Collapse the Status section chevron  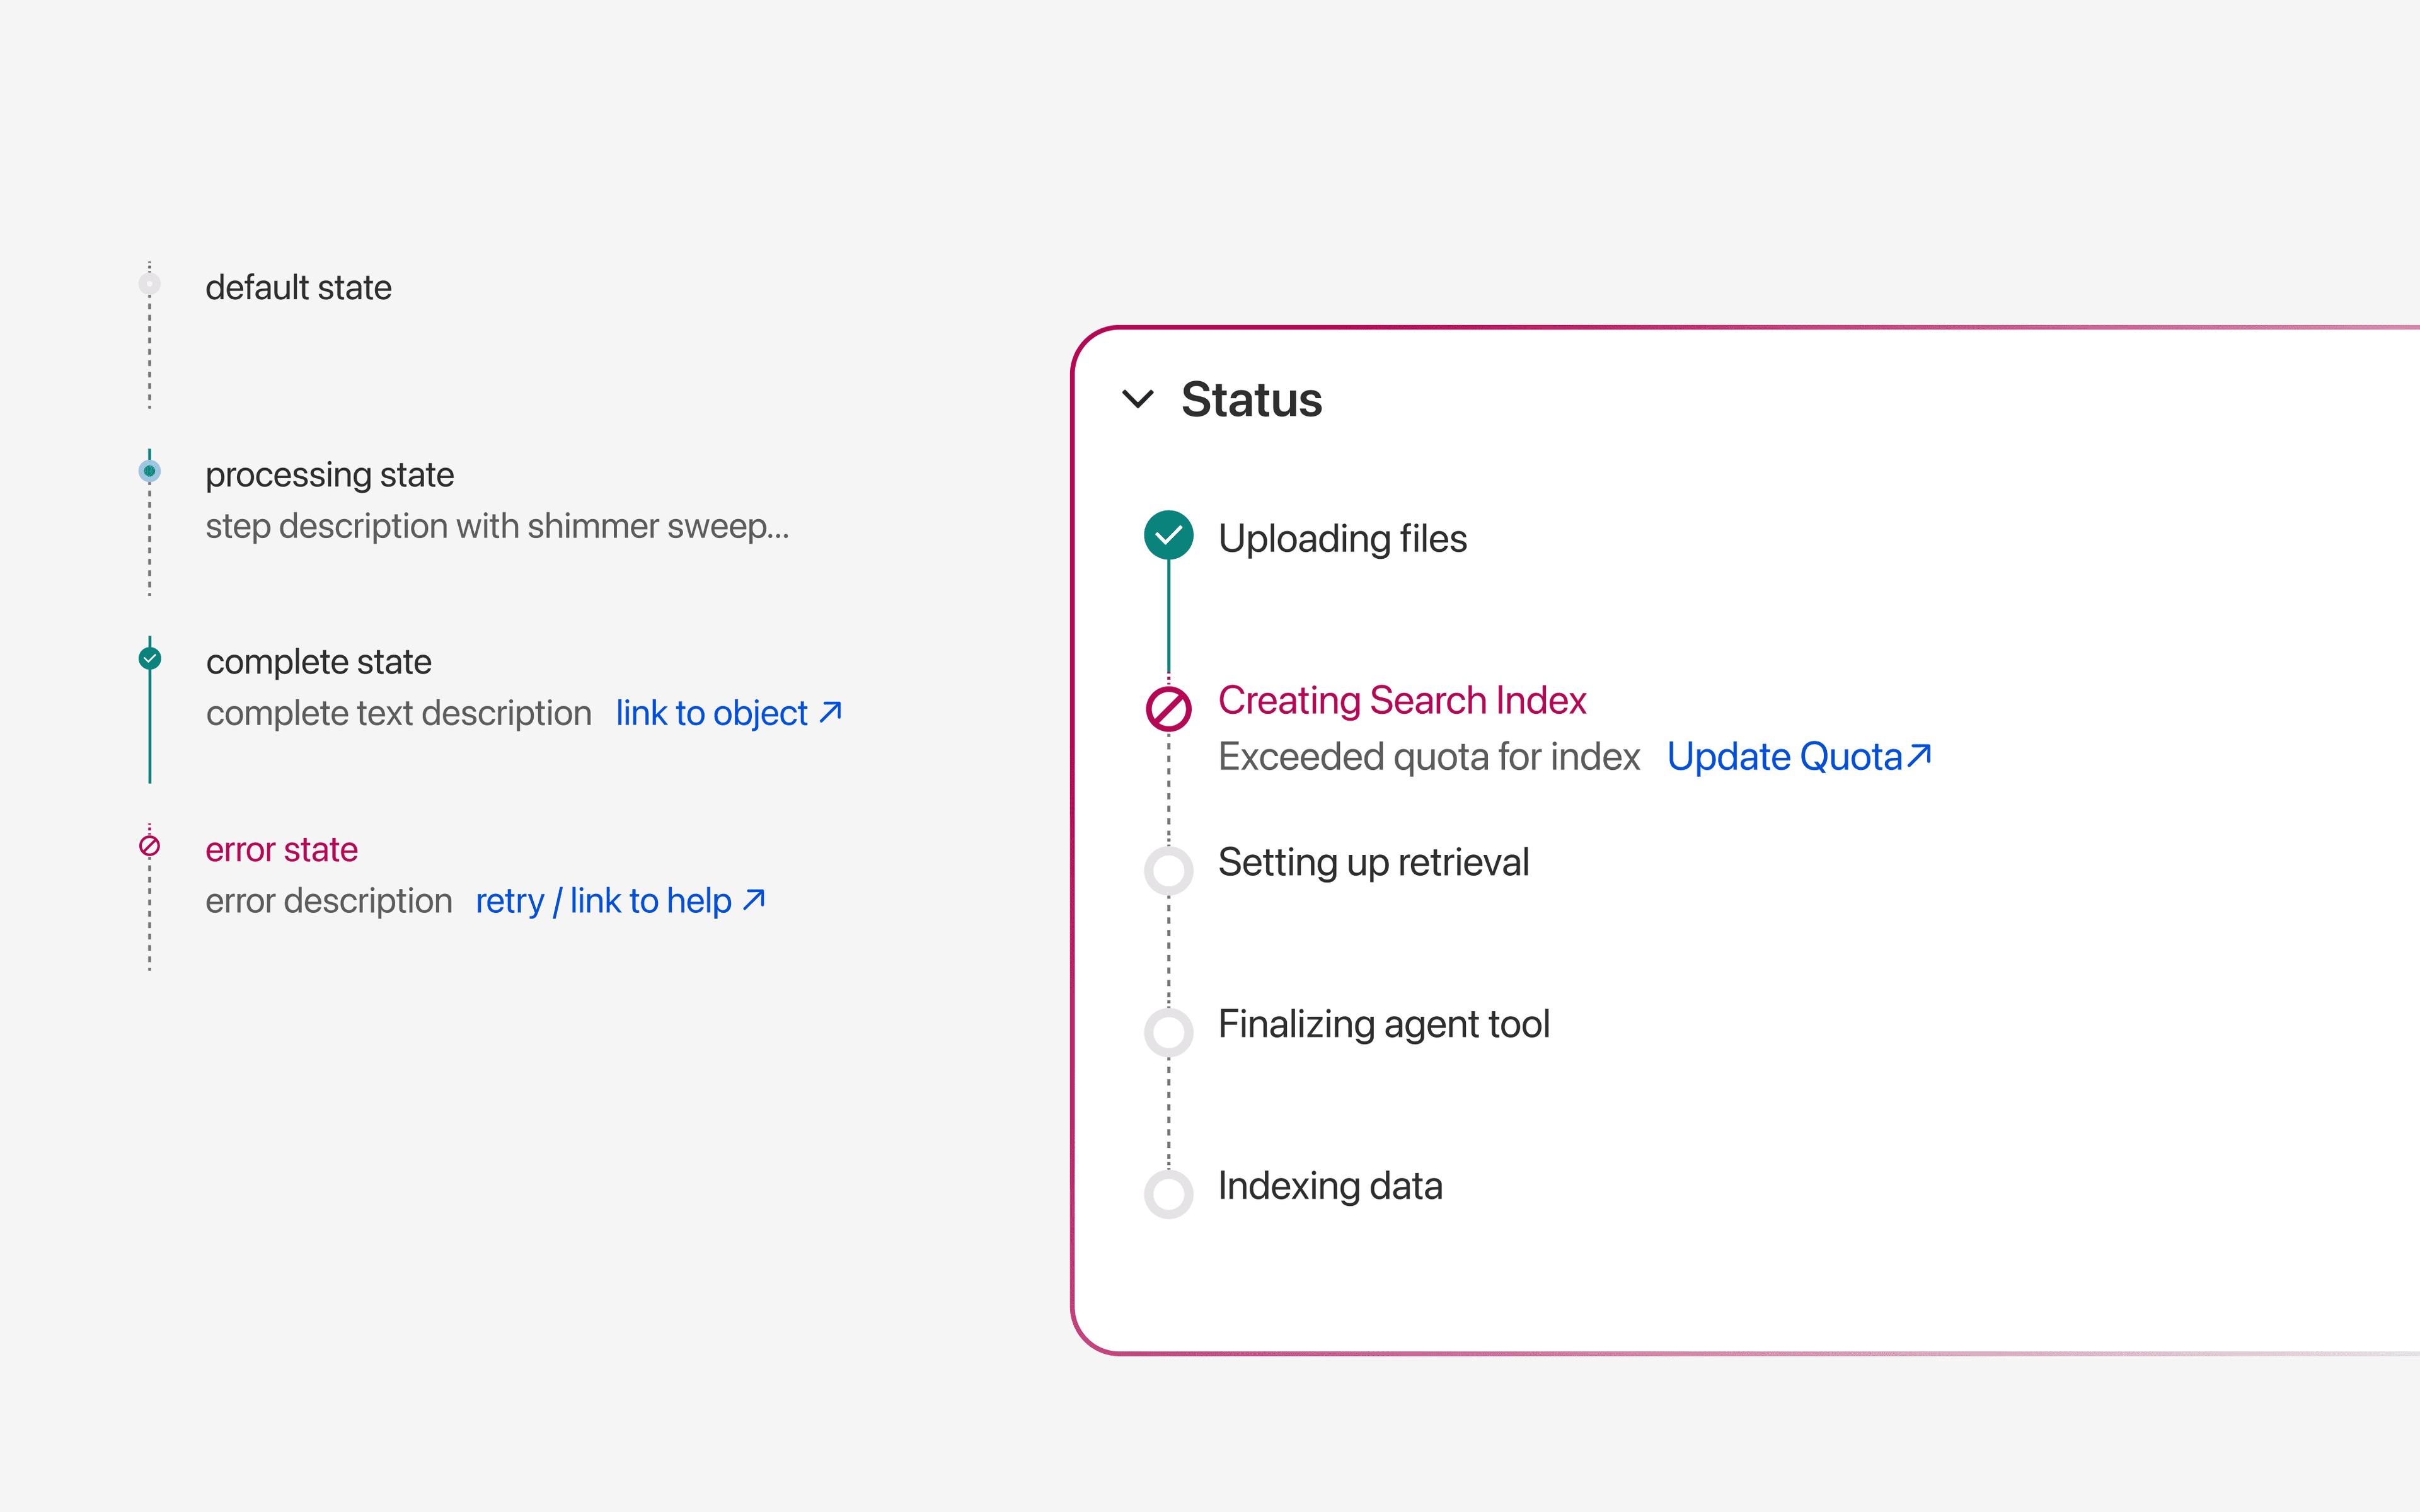tap(1138, 399)
